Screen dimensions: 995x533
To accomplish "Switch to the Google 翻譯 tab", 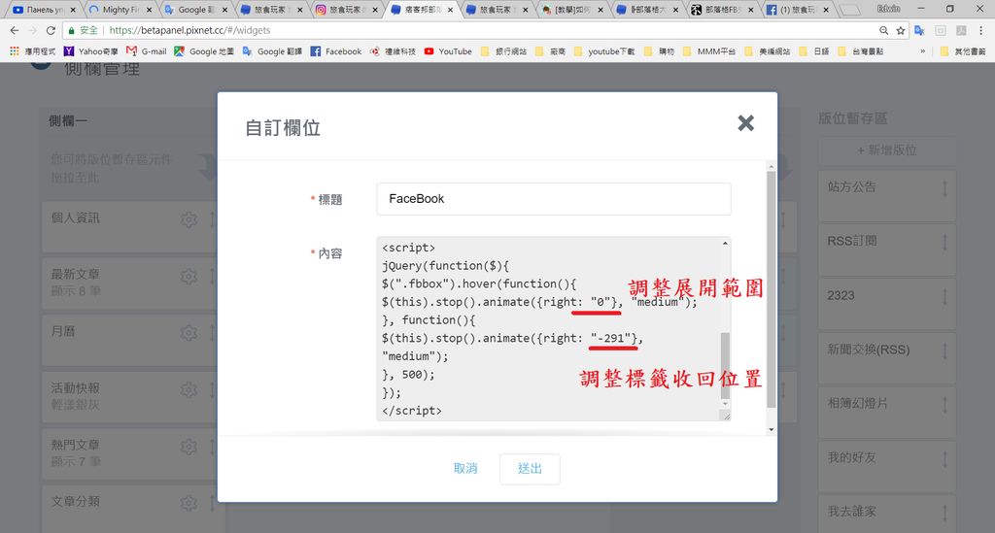I will click(196, 10).
